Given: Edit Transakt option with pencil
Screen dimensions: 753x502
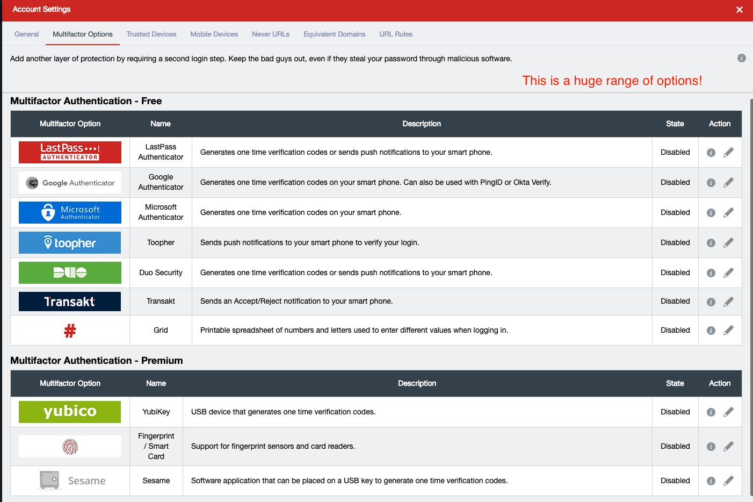Looking at the screenshot, I should 728,302.
